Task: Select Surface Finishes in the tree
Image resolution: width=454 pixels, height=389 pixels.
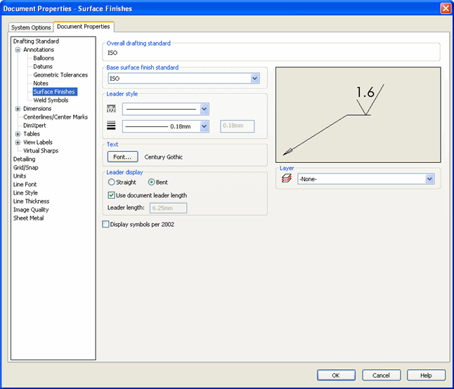Action: (x=55, y=92)
